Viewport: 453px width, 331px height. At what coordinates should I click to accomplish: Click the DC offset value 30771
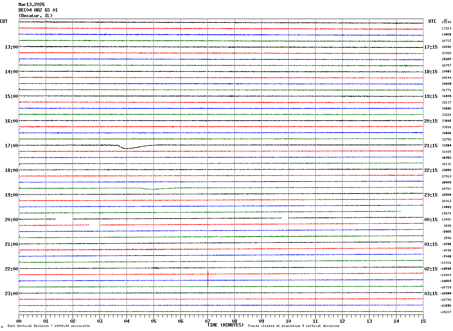pos(446,90)
